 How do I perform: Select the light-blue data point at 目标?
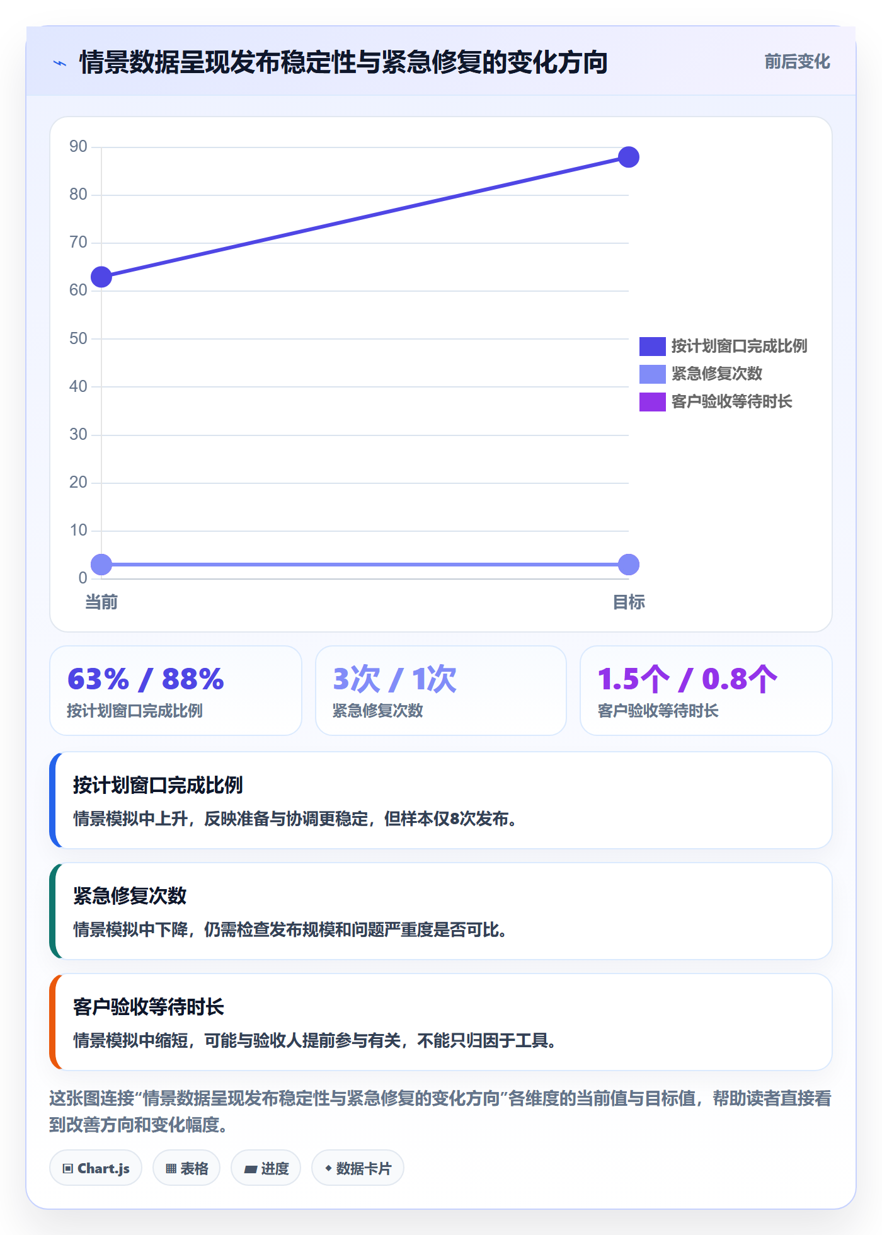click(629, 565)
